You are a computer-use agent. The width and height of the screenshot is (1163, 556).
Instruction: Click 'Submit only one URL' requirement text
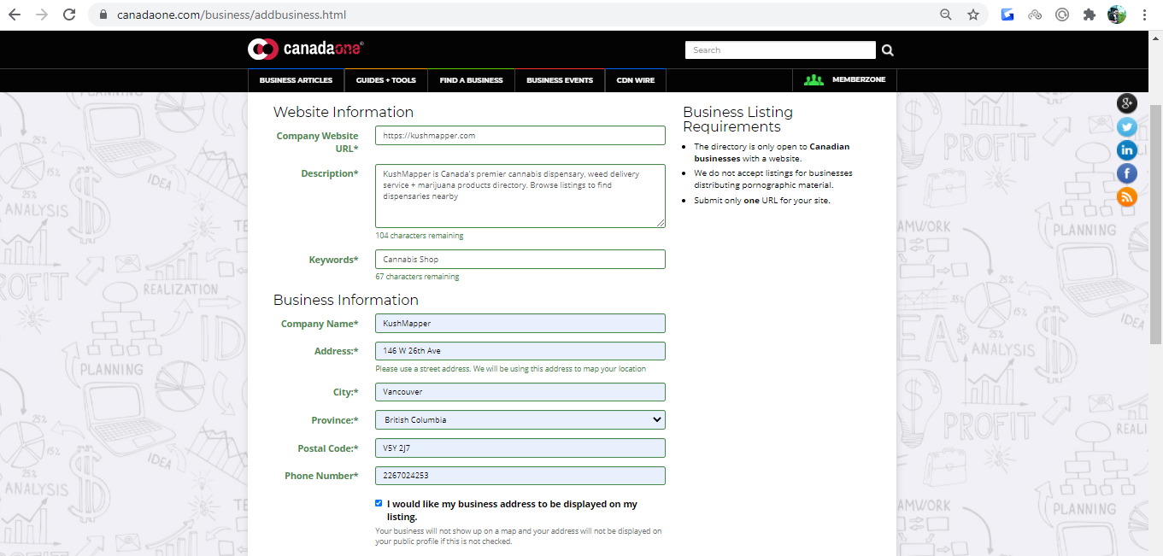(x=761, y=201)
